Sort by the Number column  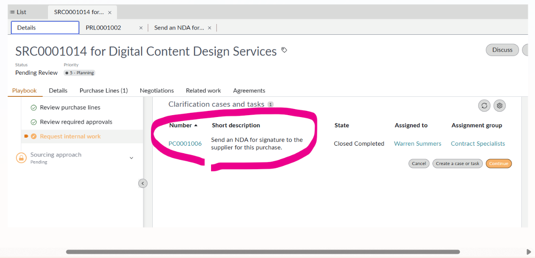click(183, 125)
